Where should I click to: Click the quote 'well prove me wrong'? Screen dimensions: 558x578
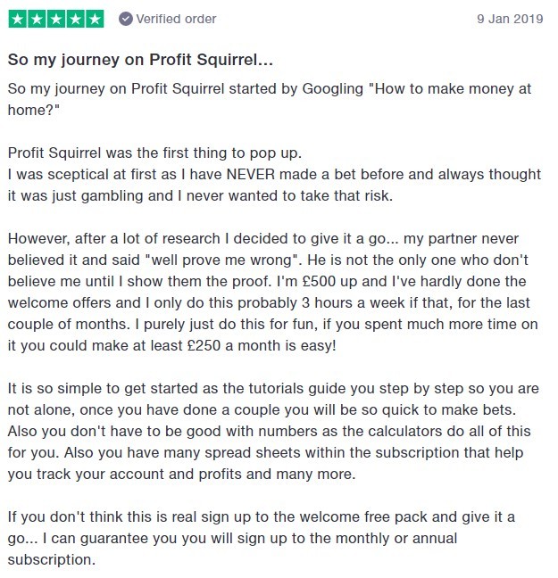[221, 260]
